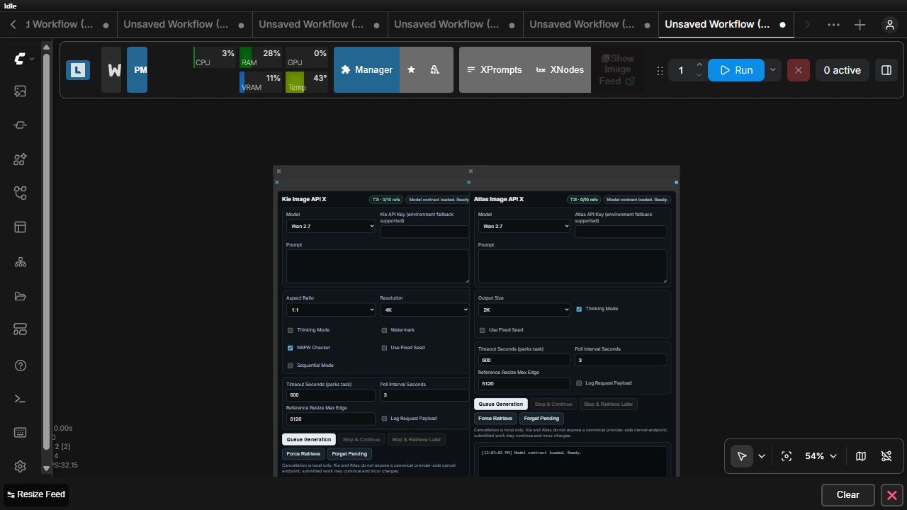Switch to the active Unsaved Workflow tab

(726, 24)
